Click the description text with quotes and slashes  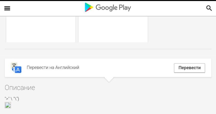(x=12, y=99)
